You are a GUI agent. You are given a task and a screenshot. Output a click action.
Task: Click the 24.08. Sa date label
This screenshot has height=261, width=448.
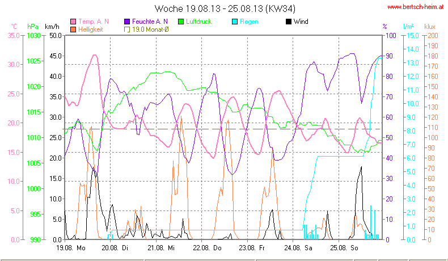[x=298, y=248]
